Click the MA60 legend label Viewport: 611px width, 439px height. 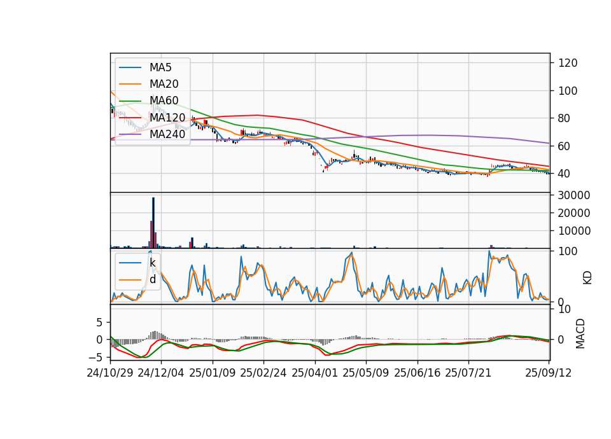164,101
